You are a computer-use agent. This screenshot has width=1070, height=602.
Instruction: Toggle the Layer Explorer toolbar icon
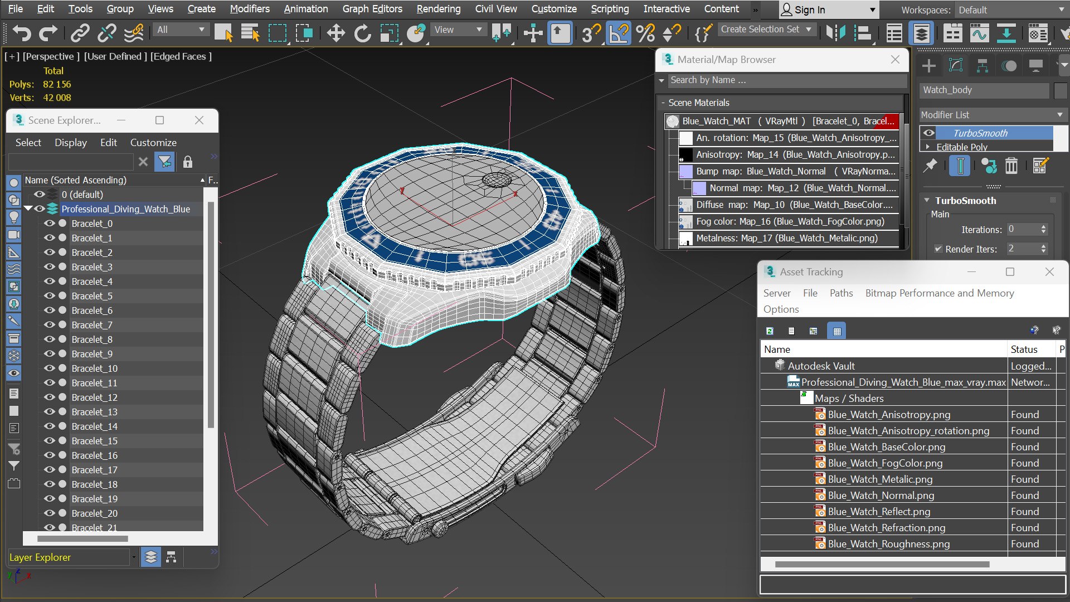tap(921, 33)
